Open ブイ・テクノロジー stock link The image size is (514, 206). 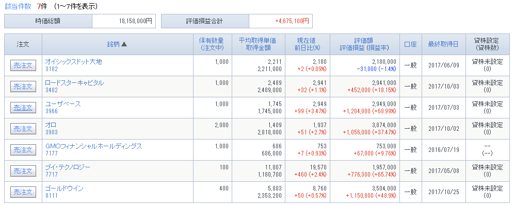pos(68,167)
